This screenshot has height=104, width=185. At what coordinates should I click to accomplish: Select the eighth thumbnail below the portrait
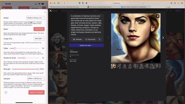152,66
